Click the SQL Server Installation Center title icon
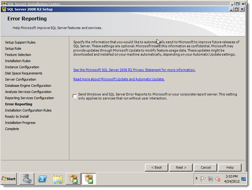The width and height of the screenshot is (252, 190). pyautogui.click(x=5, y=4)
